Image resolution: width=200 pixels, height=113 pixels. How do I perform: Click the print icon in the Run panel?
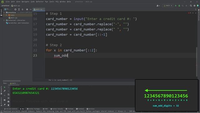click(x=8, y=102)
